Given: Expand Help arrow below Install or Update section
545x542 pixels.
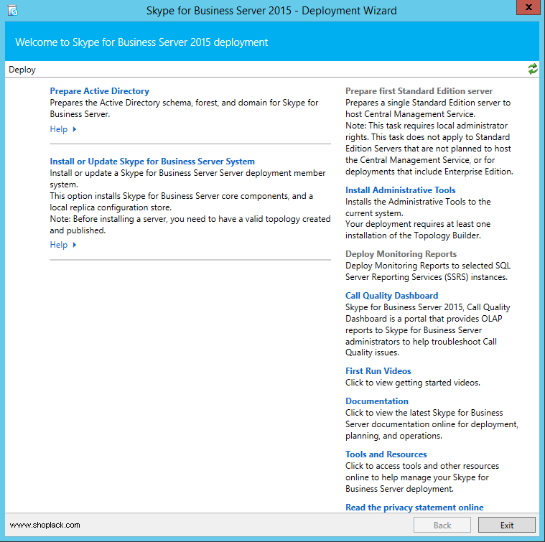Looking at the screenshot, I should 75,245.
